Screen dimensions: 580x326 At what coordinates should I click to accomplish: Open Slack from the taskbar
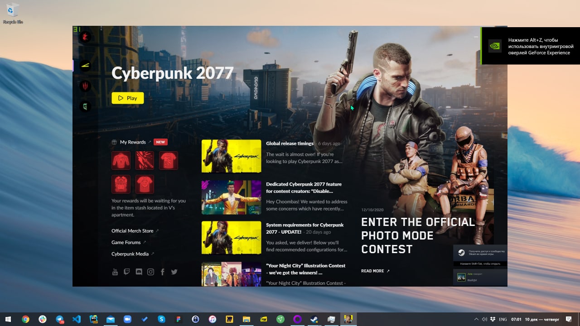coord(43,319)
